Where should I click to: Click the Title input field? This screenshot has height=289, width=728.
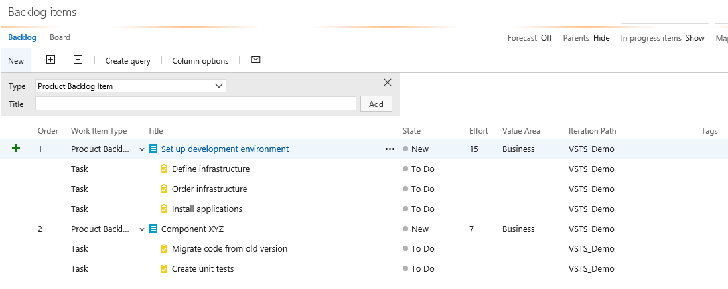(196, 104)
